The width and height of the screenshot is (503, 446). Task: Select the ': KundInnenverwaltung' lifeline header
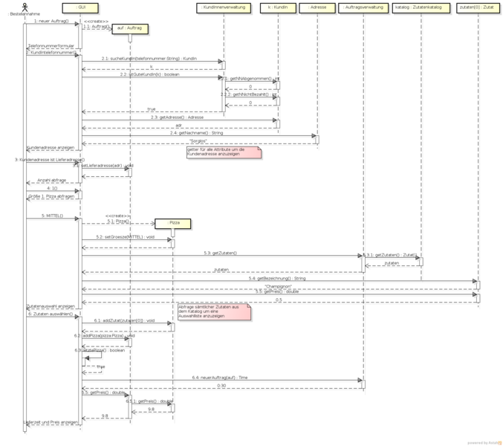[224, 8]
